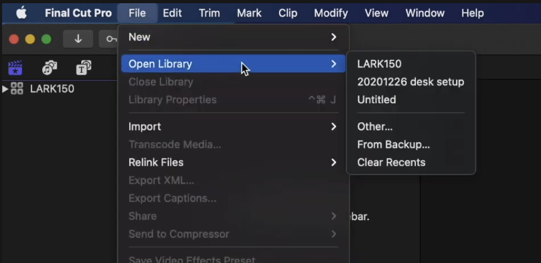Click the red close window button

point(14,39)
